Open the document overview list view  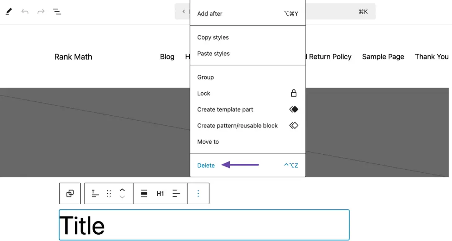point(57,11)
